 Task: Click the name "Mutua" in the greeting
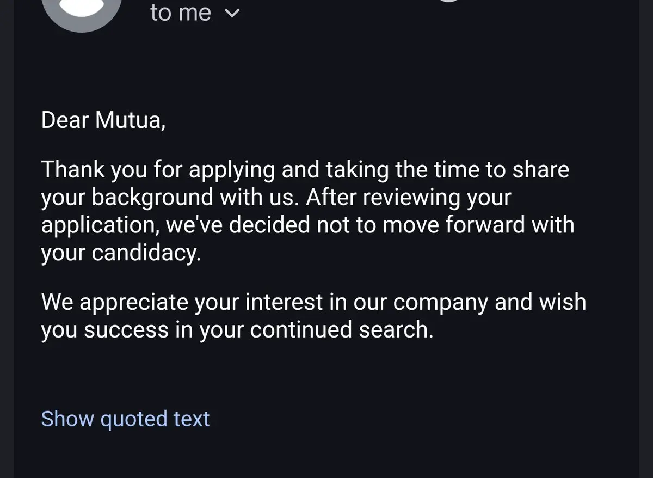click(x=129, y=120)
